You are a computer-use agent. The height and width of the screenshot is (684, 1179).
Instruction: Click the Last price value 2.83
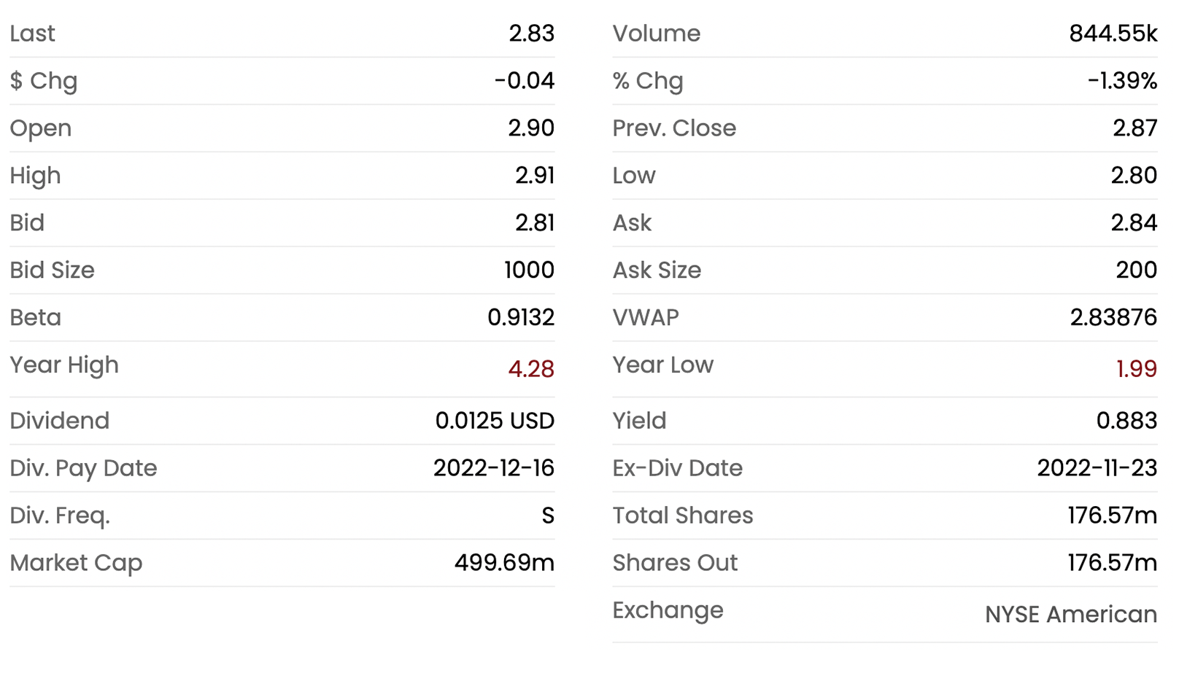click(531, 34)
